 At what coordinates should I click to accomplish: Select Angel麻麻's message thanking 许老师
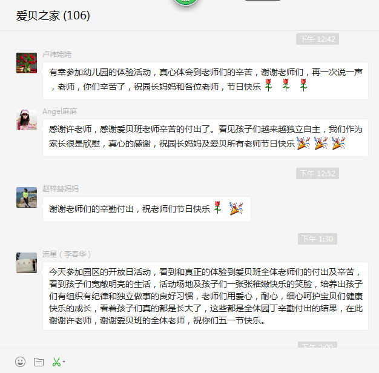(205, 138)
